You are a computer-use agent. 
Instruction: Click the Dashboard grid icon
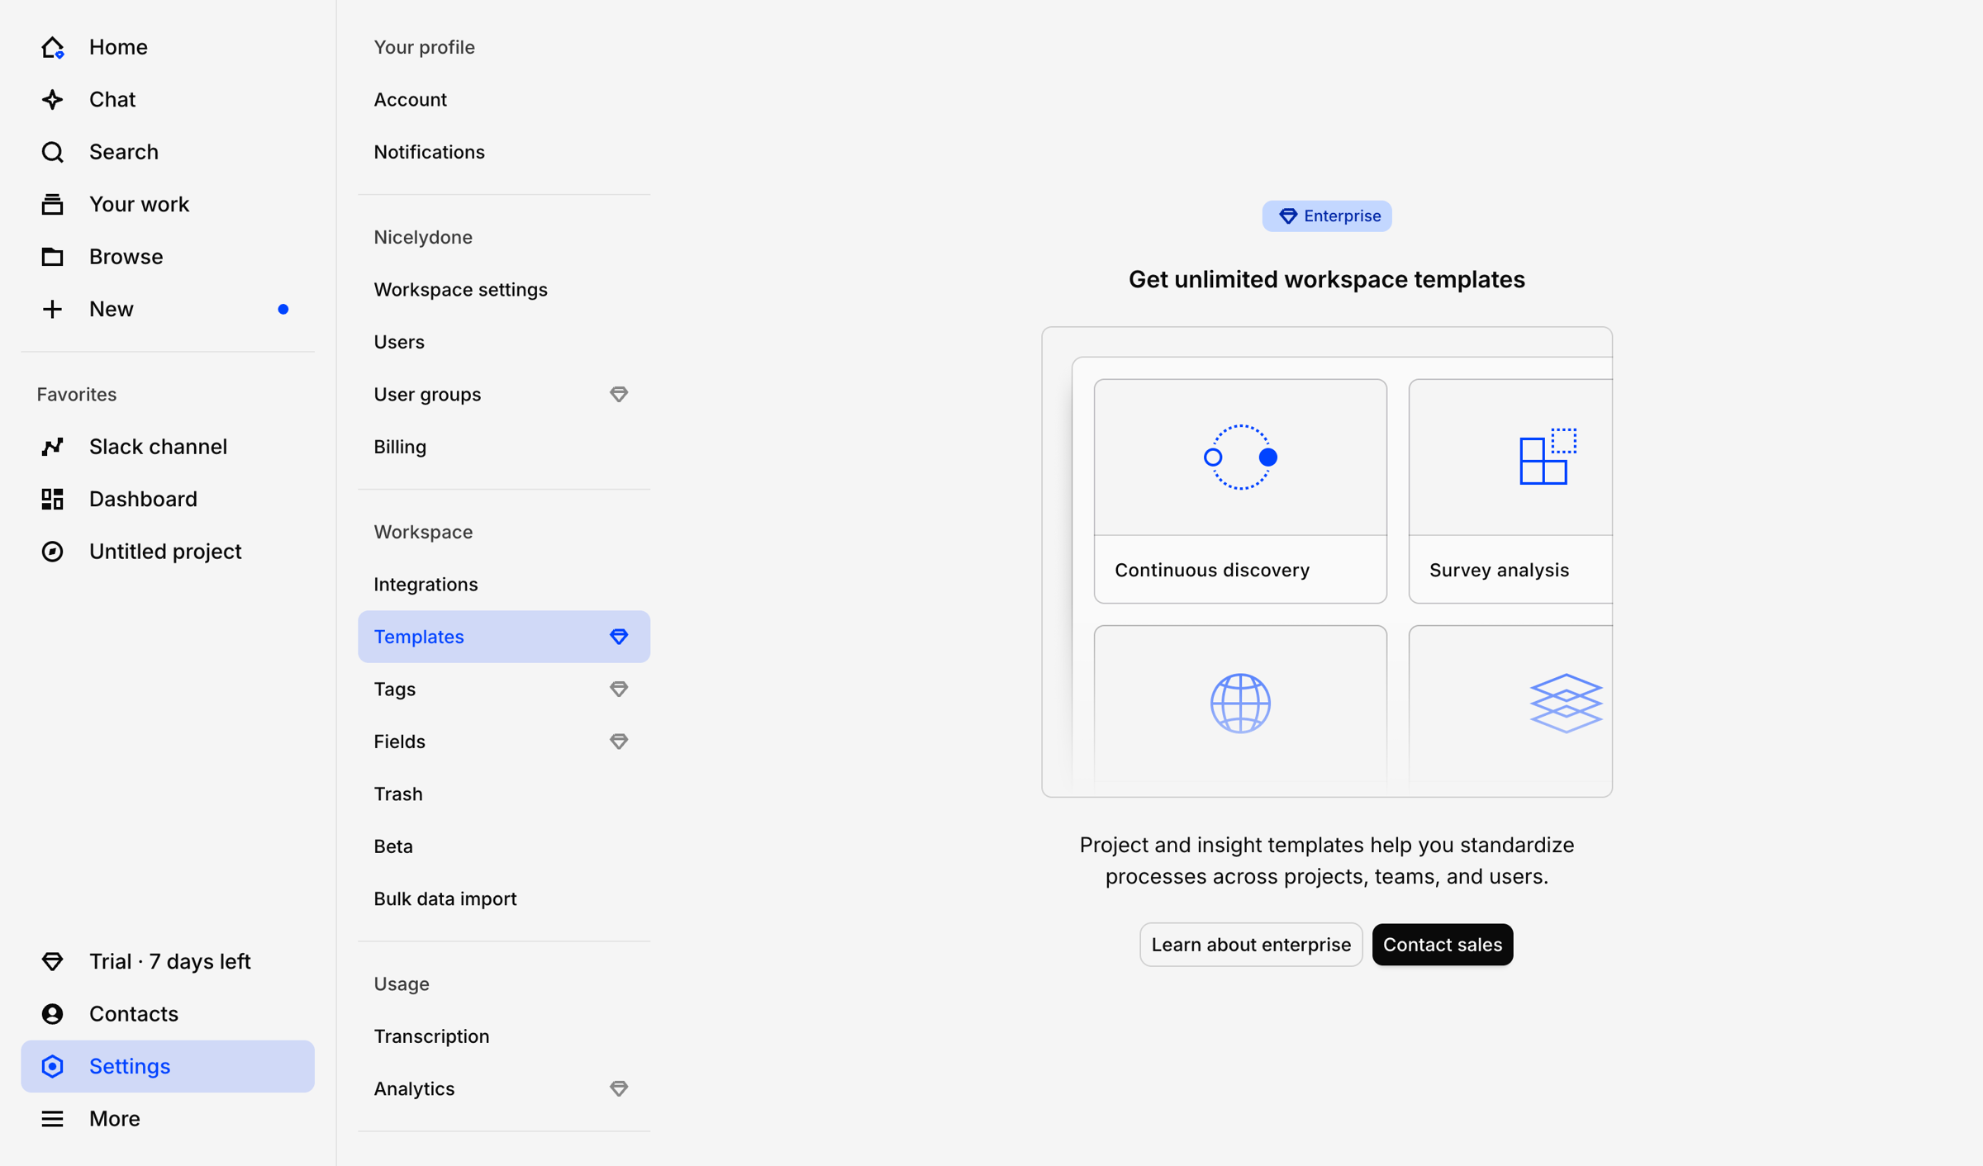53,499
